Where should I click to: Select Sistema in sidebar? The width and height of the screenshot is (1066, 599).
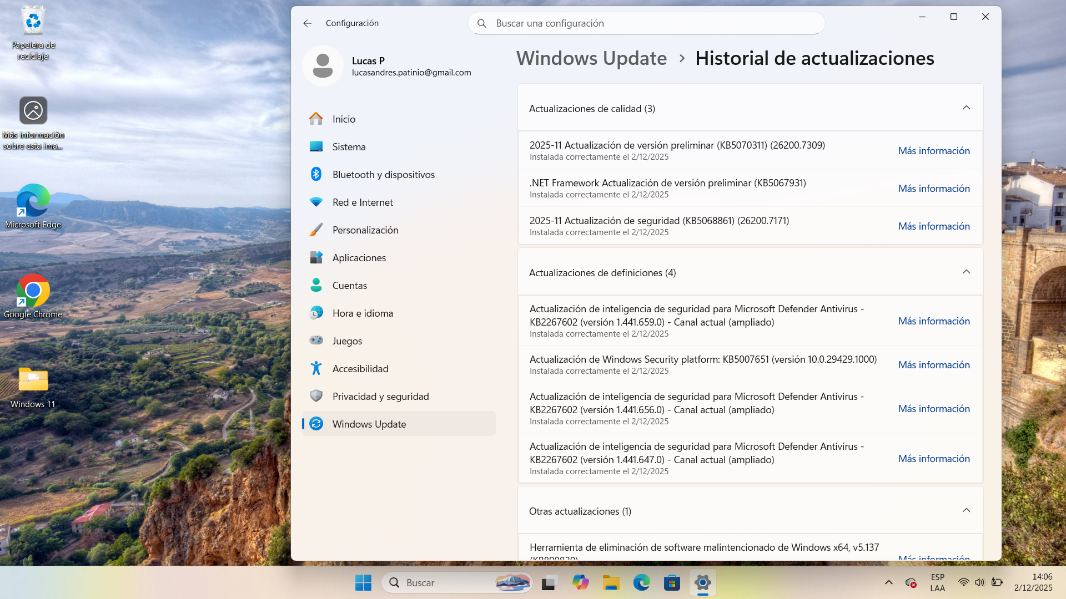pos(349,147)
